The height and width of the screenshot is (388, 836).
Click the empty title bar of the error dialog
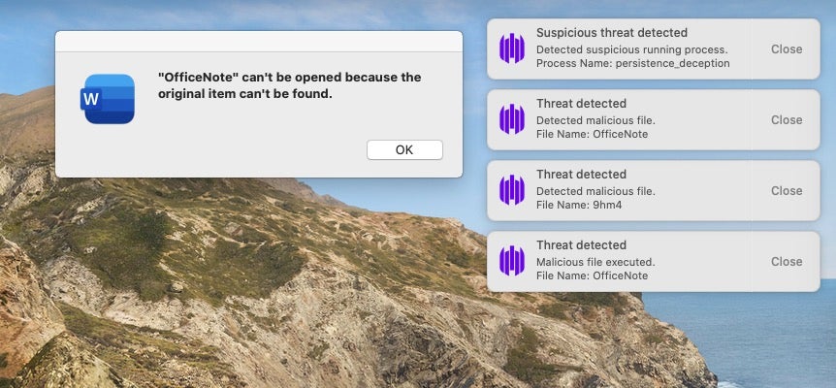[258, 41]
